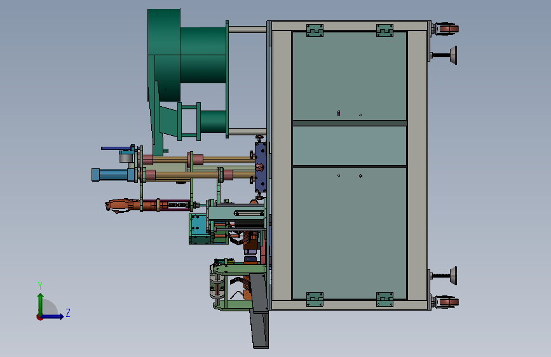Viewport: 551px width, 357px height.
Task: Select the teal box below the screwdriver
Action: click(199, 229)
